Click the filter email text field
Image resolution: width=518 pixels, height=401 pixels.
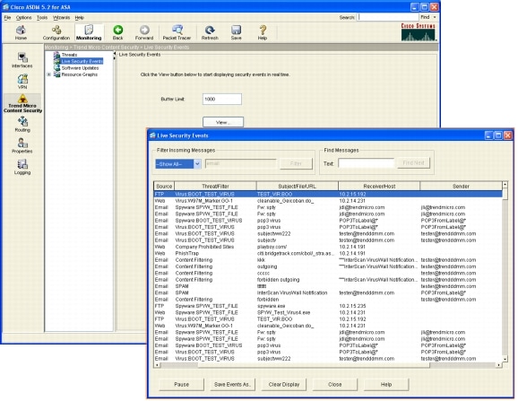click(240, 163)
